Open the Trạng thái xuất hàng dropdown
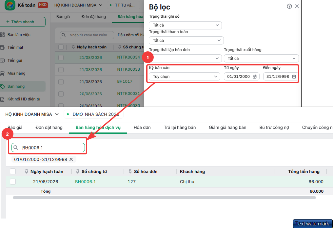334x228 pixels. coord(261,59)
